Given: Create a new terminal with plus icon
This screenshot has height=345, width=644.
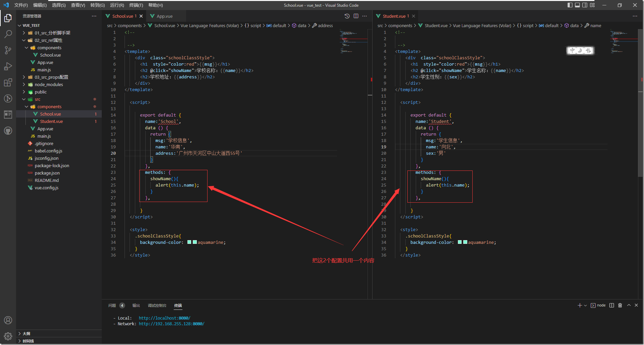Looking at the screenshot, I should [580, 305].
